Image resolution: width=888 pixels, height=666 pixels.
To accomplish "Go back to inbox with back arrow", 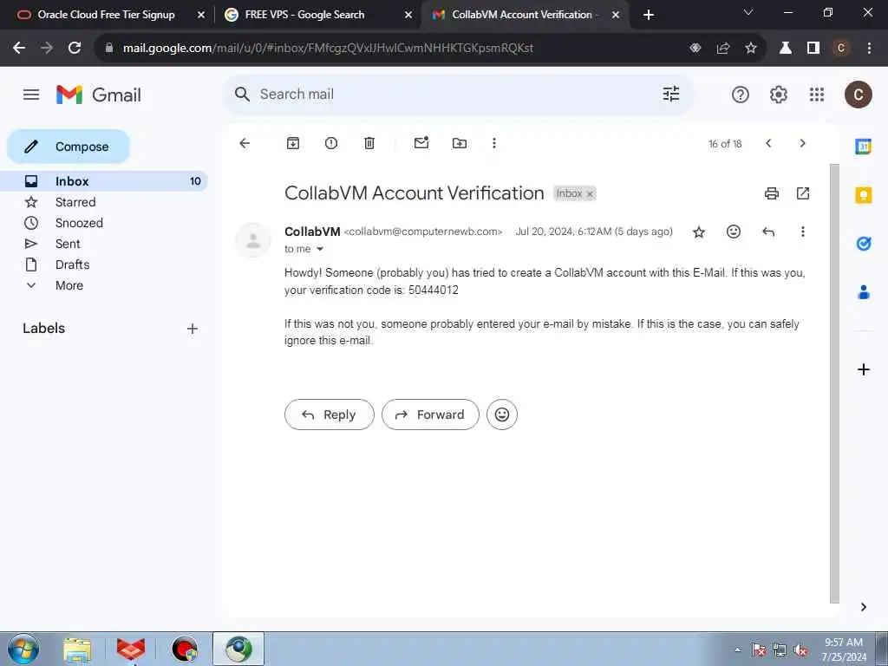I will click(245, 143).
